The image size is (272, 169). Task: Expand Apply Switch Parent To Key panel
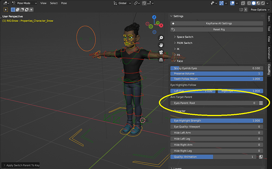pyautogui.click(x=21, y=165)
